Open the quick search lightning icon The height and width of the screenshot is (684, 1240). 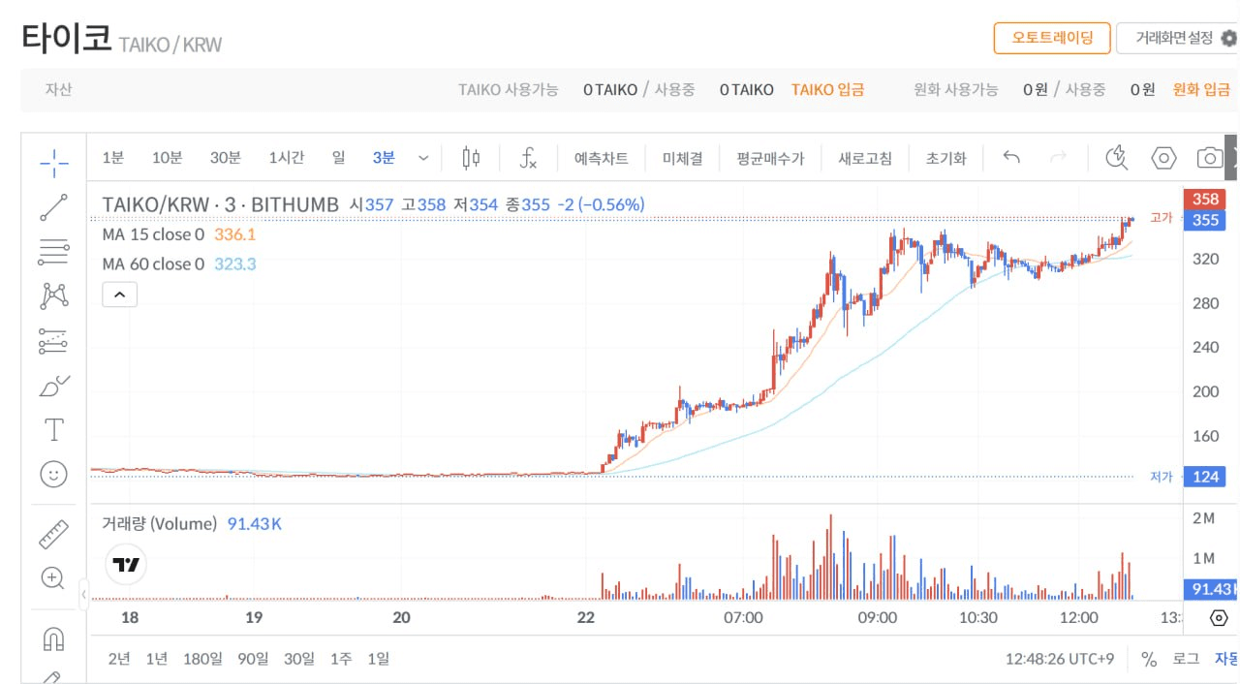(x=1118, y=158)
